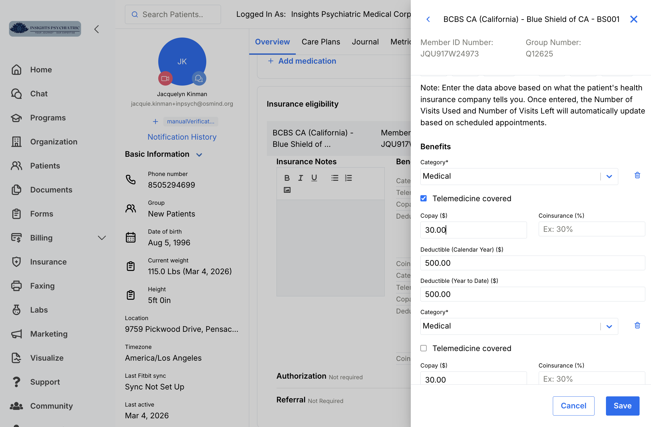Open the first Category dropdown set to Medical
The height and width of the screenshot is (427, 651).
click(519, 176)
